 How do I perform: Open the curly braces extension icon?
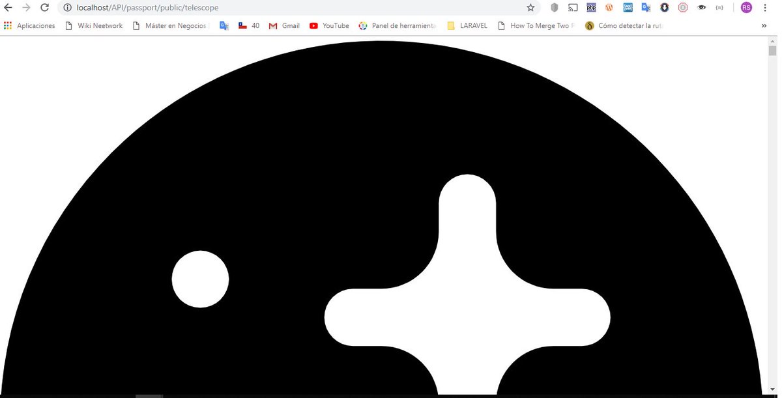tap(719, 8)
